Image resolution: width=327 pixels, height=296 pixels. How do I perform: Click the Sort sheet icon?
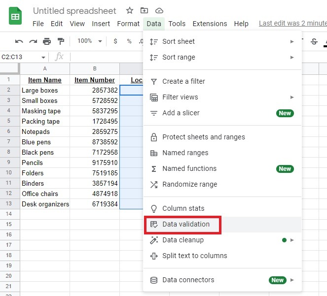click(154, 41)
